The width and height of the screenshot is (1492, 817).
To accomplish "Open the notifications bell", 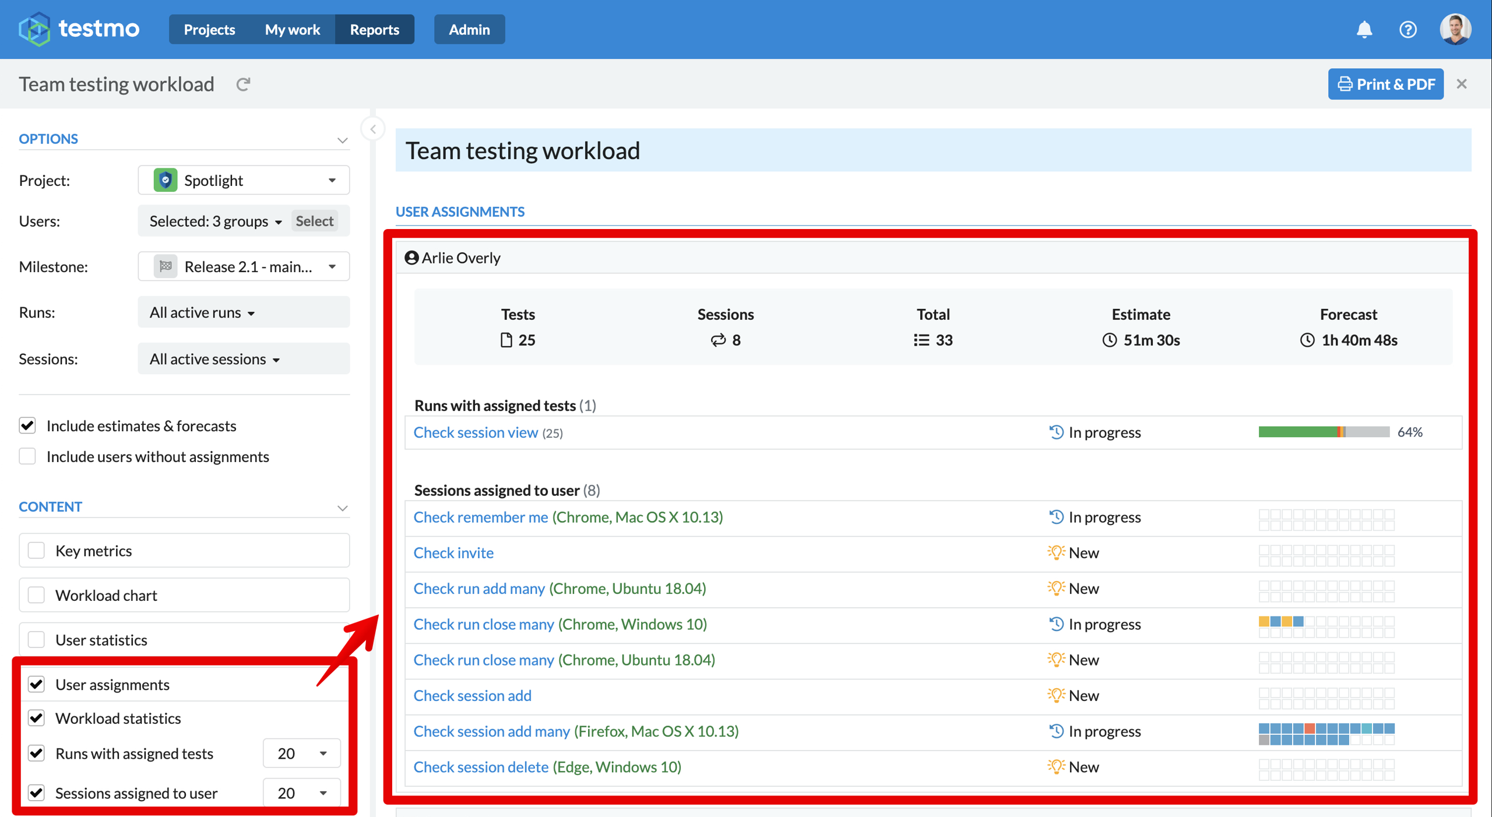I will click(1364, 29).
